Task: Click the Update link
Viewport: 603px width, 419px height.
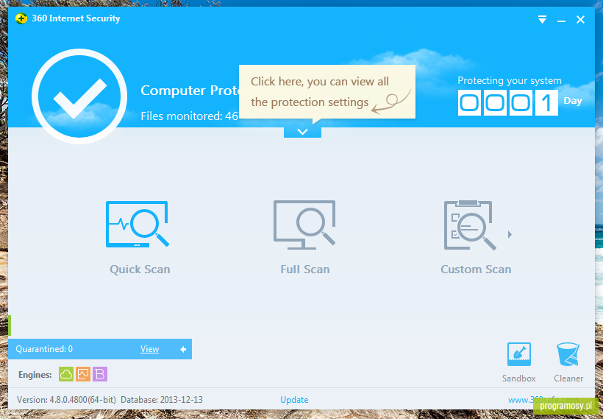Action: (x=294, y=400)
